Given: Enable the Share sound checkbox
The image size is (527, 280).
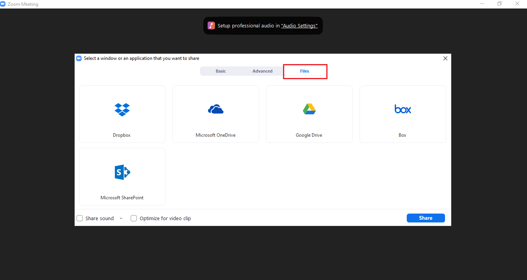Looking at the screenshot, I should (80, 218).
